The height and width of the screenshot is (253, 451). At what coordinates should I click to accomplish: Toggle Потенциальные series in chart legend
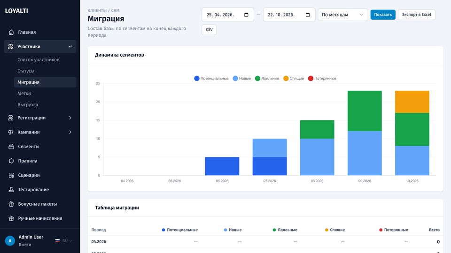pos(211,78)
